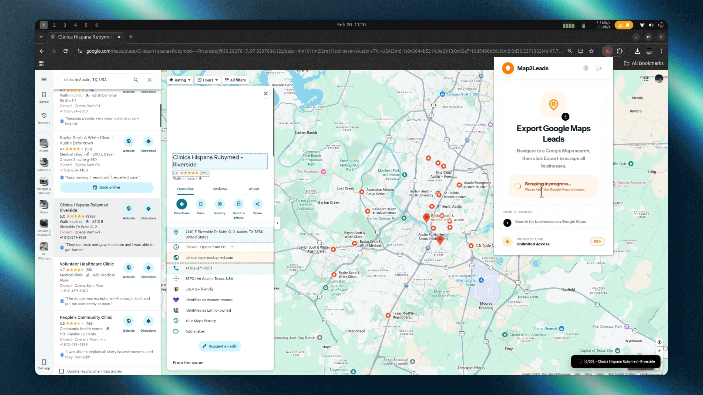
Task: Expand the opening hours chevron
Action: [232, 247]
